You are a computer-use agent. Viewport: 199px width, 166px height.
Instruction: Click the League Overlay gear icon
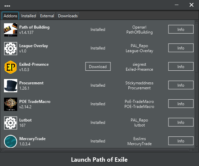point(11,48)
